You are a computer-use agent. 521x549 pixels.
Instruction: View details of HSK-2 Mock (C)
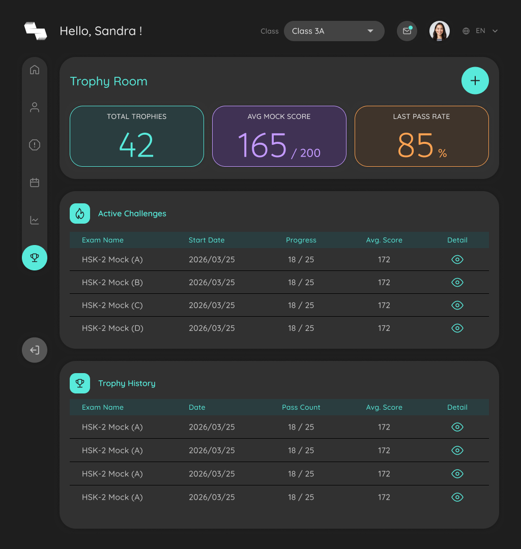[x=457, y=306]
